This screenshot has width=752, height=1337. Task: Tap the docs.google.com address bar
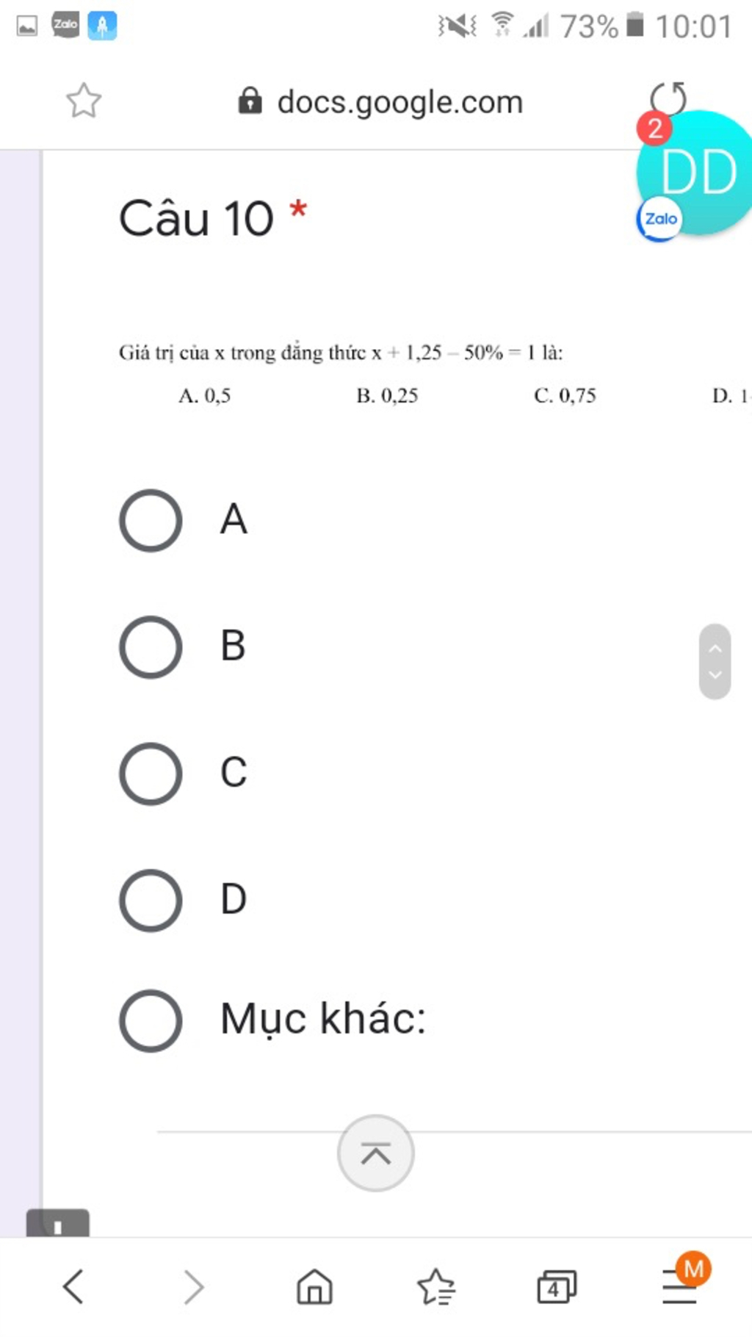pos(380,101)
